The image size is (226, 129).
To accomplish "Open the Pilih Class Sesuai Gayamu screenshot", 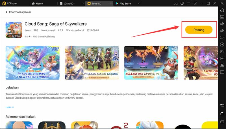I will point(92,63).
